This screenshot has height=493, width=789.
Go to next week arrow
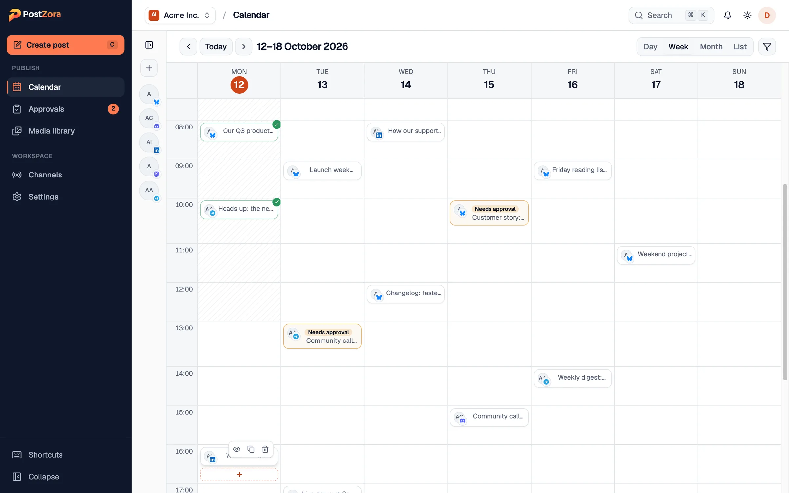coord(244,47)
